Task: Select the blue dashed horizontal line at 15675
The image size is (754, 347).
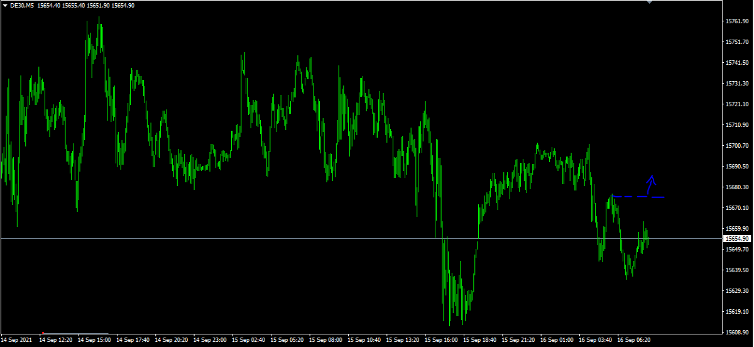Action: (638, 197)
